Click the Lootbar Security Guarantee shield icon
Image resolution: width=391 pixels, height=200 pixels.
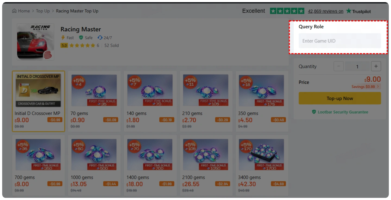click(314, 112)
